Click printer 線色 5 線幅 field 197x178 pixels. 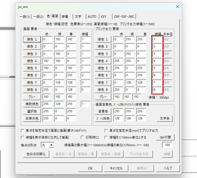157,68
